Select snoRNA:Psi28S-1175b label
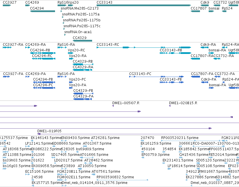The image size is (239, 187). (81, 20)
